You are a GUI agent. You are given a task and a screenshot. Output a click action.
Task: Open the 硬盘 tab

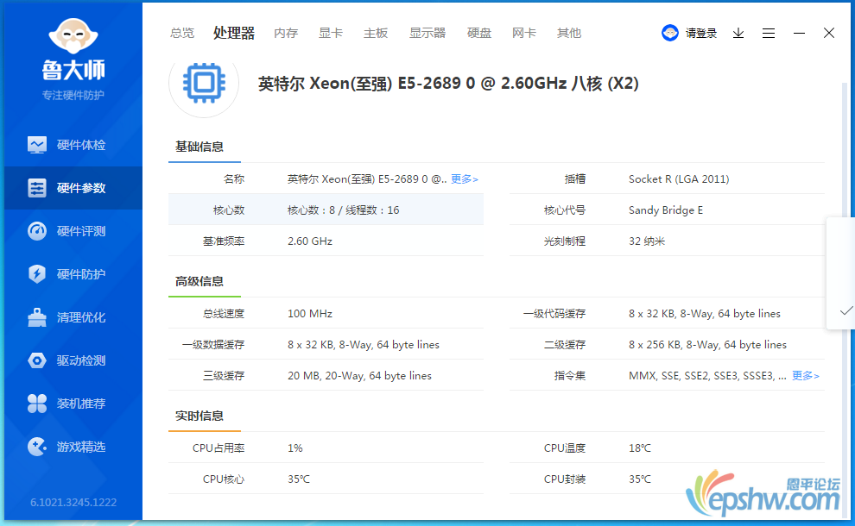click(x=479, y=34)
